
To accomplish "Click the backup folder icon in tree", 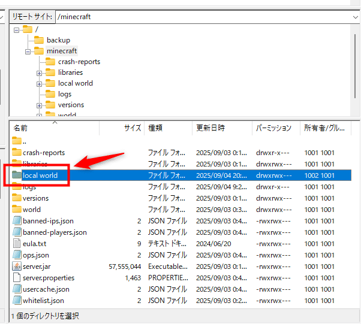I will [39, 40].
